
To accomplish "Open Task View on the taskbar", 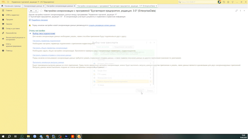I will 15,136.
